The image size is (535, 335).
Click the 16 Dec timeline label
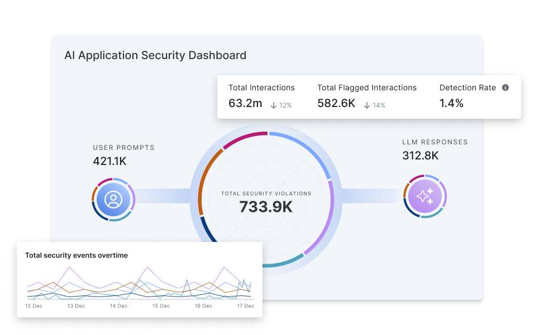pyautogui.click(x=203, y=305)
